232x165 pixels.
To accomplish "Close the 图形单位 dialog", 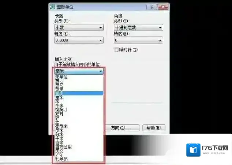I will click(x=163, y=7).
